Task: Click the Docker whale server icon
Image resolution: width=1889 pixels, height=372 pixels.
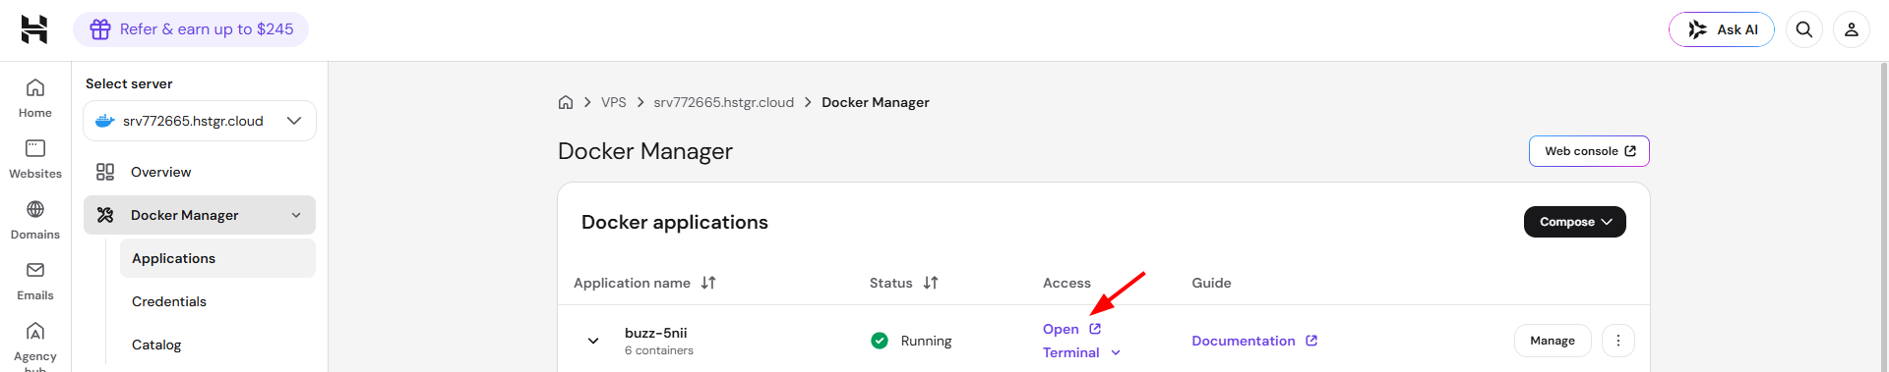Action: (105, 121)
